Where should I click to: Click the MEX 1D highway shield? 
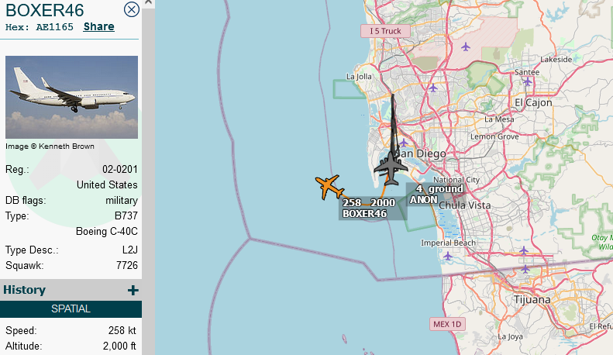(x=447, y=324)
